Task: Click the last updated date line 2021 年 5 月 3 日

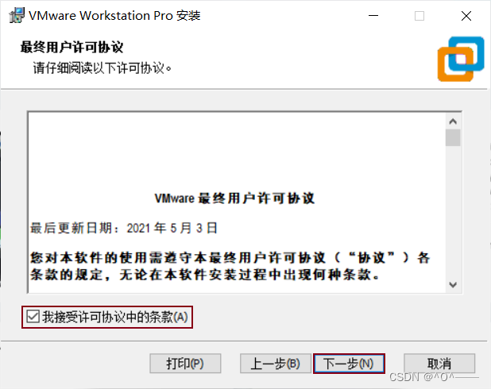Action: 124,228
